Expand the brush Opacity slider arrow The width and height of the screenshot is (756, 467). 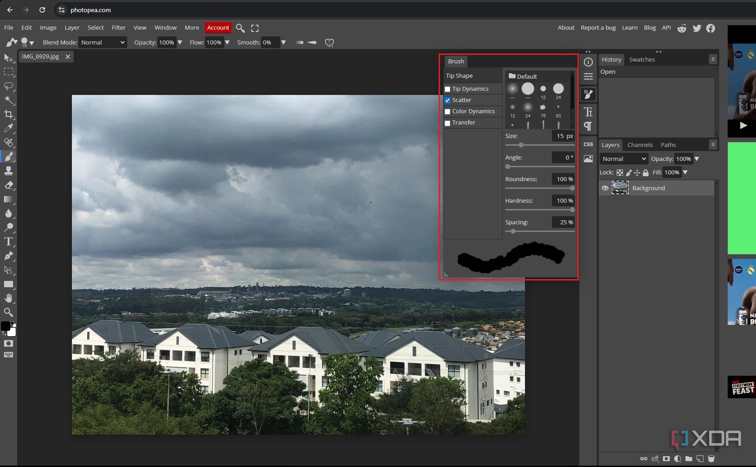pos(180,42)
